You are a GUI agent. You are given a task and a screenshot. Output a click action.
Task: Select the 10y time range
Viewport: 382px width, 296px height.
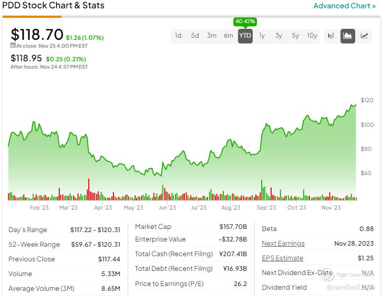[x=312, y=36]
